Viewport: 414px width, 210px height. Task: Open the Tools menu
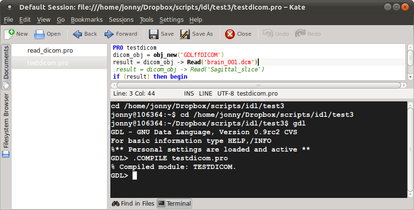click(146, 20)
